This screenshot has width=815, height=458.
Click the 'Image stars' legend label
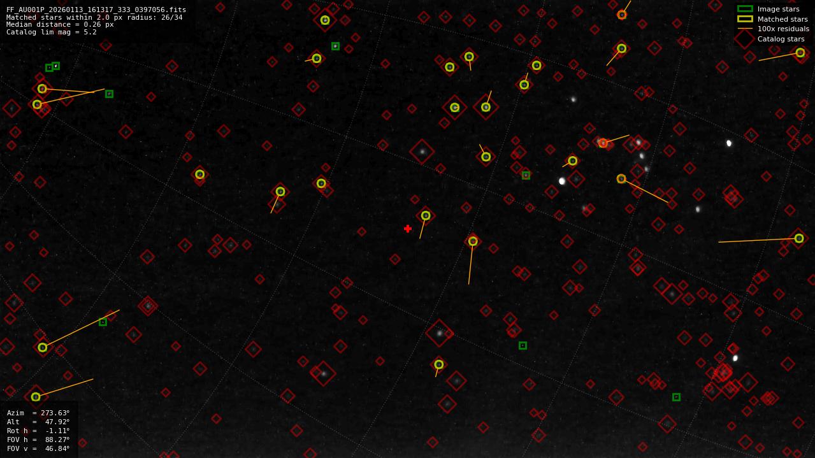[x=778, y=9]
